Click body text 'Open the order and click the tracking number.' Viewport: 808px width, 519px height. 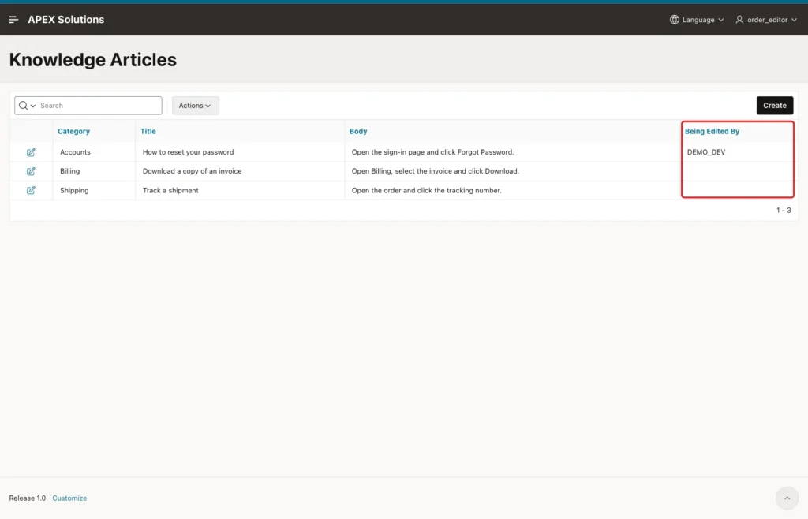(426, 190)
